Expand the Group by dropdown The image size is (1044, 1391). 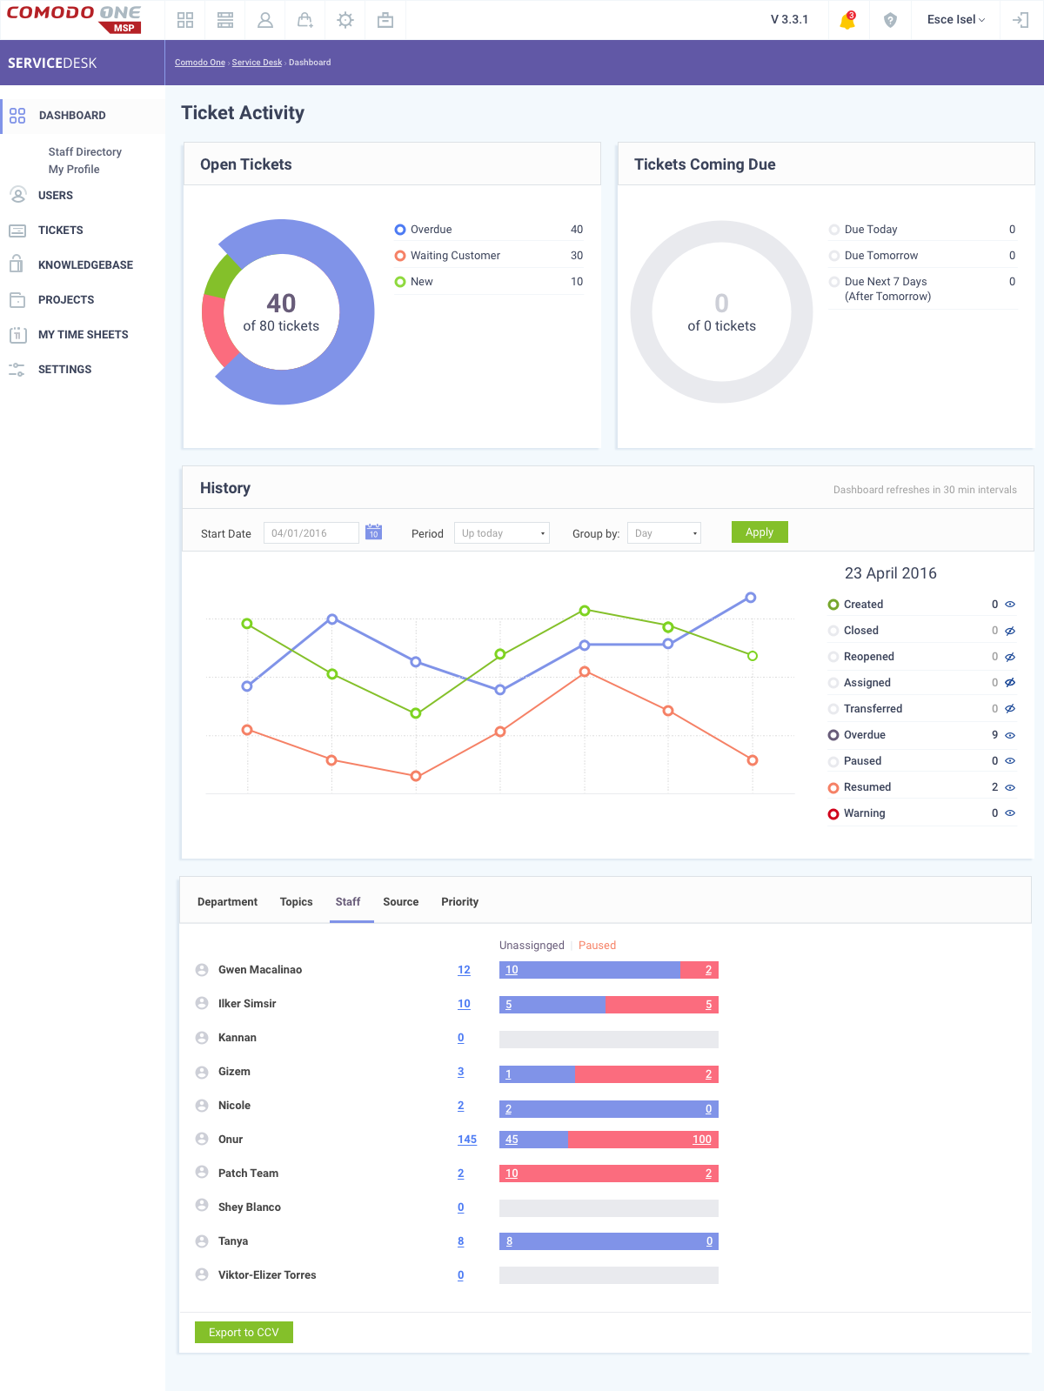(665, 533)
